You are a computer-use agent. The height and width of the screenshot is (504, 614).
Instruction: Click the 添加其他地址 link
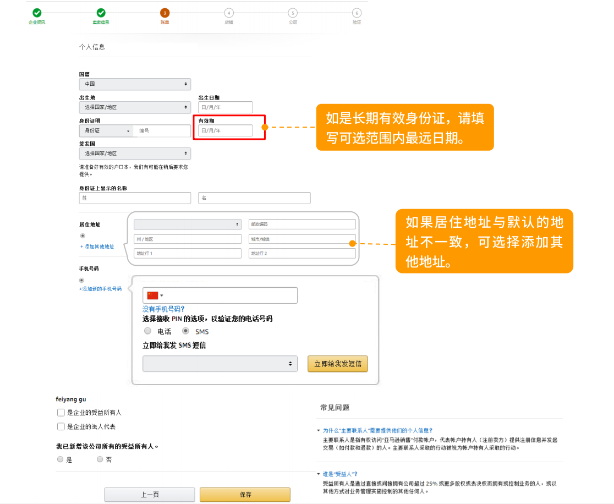tap(97, 246)
